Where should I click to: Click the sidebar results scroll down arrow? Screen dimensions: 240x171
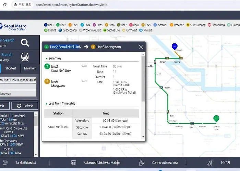click(x=36, y=154)
